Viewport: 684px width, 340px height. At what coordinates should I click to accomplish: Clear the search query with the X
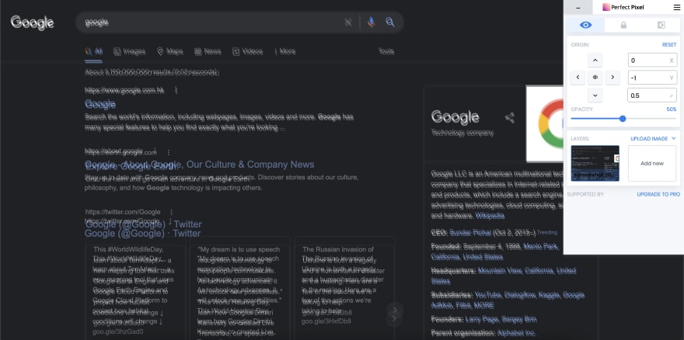pos(348,23)
